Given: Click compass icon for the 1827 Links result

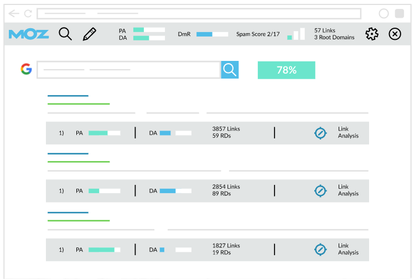Looking at the screenshot, I should coord(320,249).
